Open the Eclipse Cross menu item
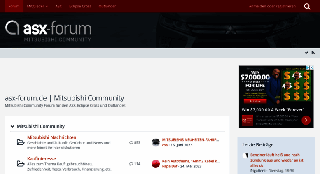The width and height of the screenshot is (320, 174). click(80, 6)
